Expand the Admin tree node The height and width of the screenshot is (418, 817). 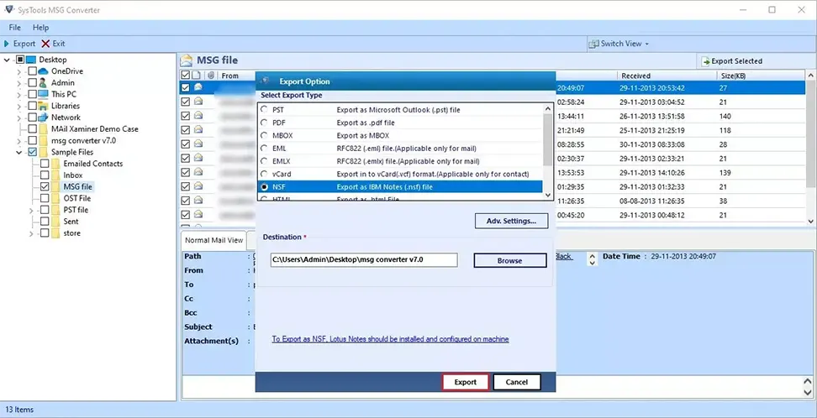click(19, 83)
